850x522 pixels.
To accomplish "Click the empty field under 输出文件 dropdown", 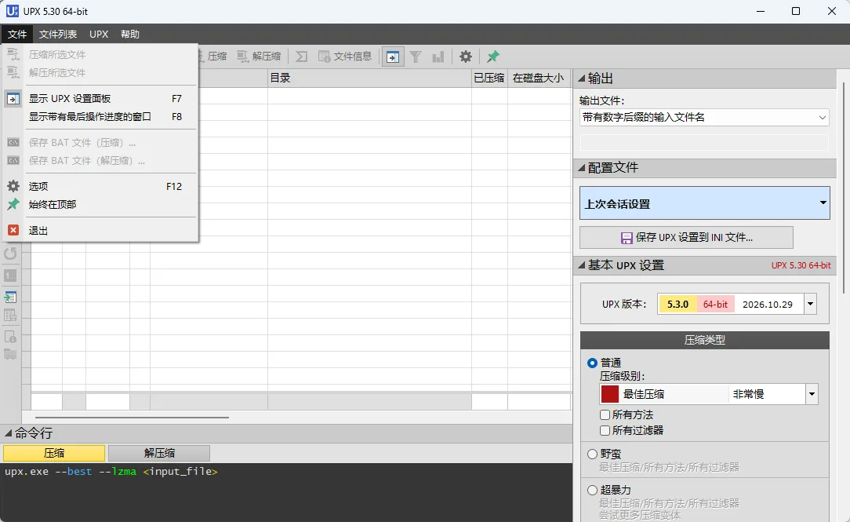I will (x=704, y=143).
